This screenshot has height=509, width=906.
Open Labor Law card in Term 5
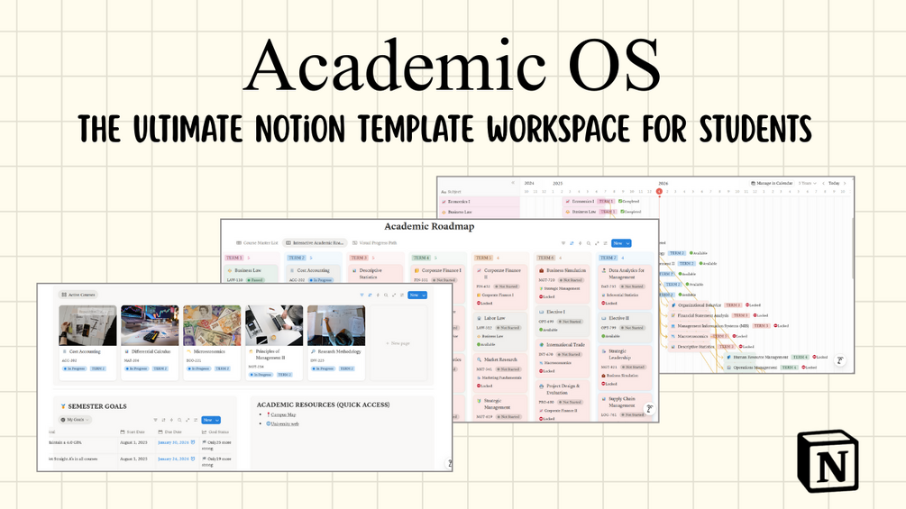click(500, 332)
